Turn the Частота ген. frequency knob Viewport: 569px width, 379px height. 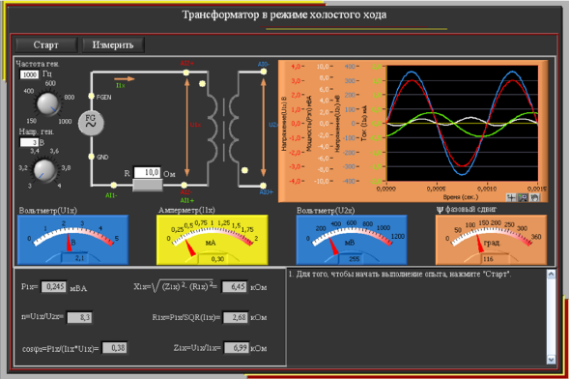click(47, 104)
